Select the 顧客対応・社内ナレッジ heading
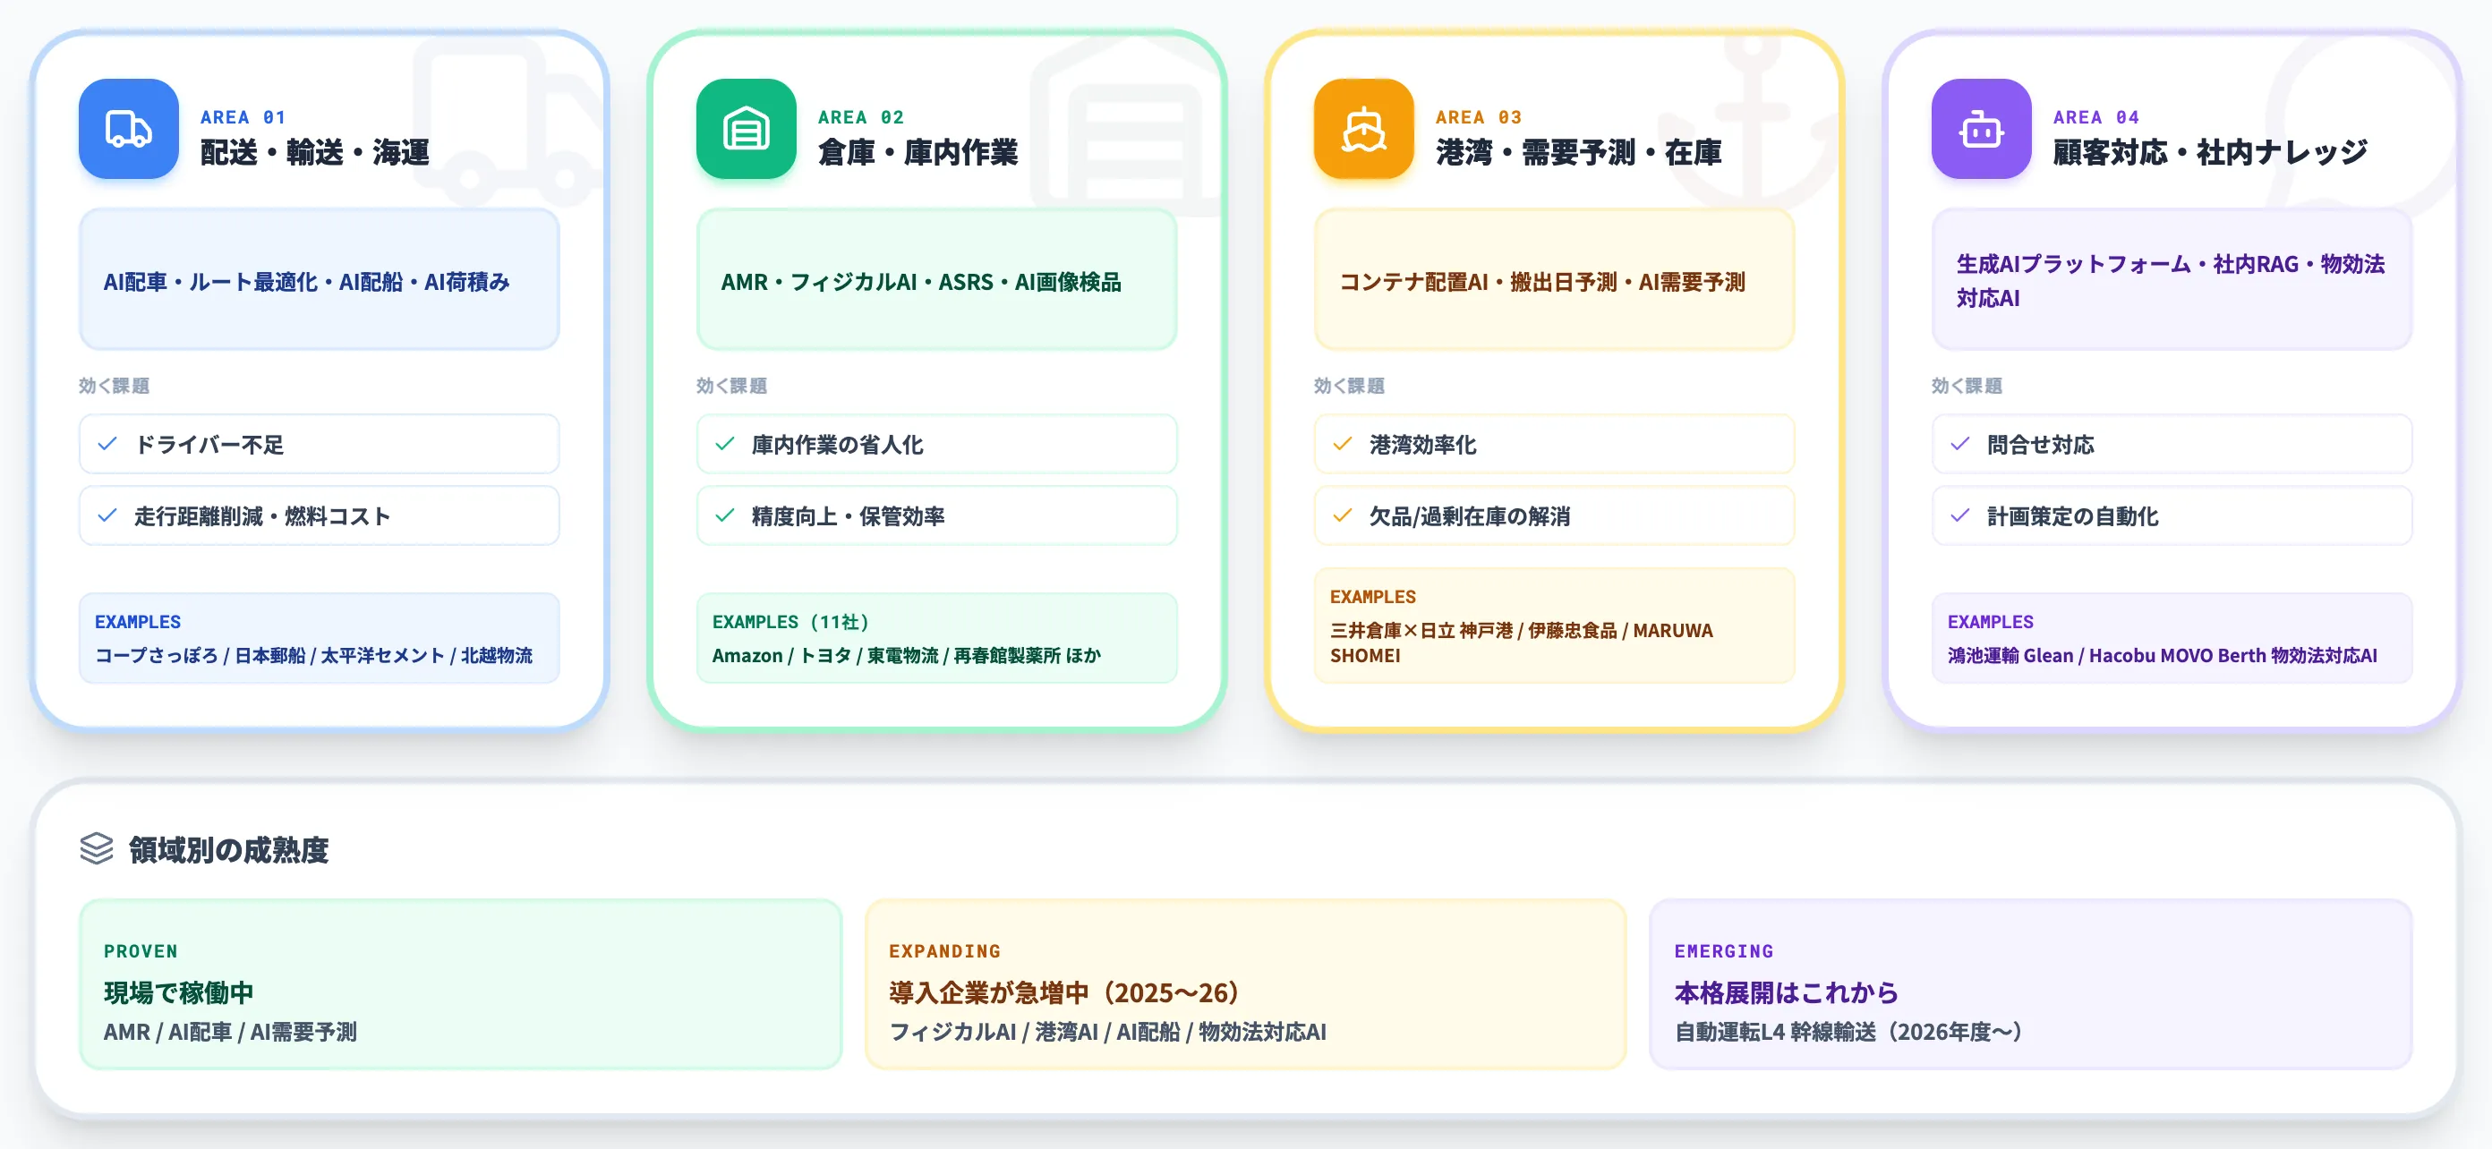This screenshot has height=1149, width=2492. click(x=2211, y=152)
